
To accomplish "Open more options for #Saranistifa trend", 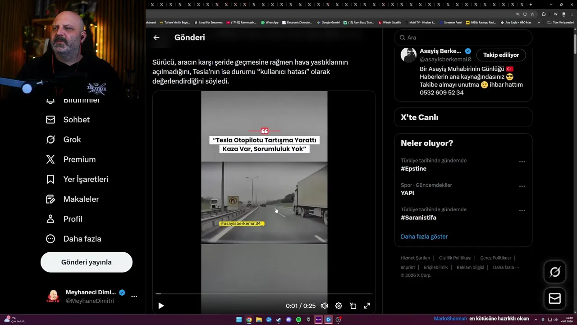I will (522, 210).
